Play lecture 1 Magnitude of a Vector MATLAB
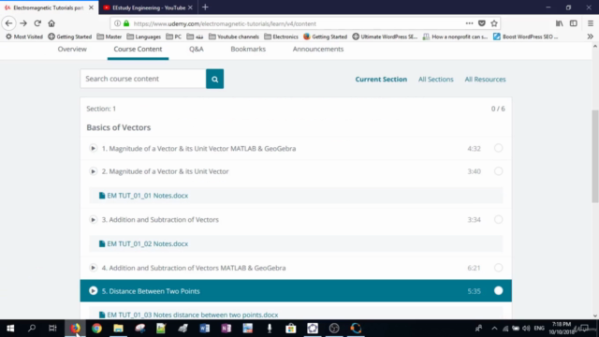 (93, 148)
